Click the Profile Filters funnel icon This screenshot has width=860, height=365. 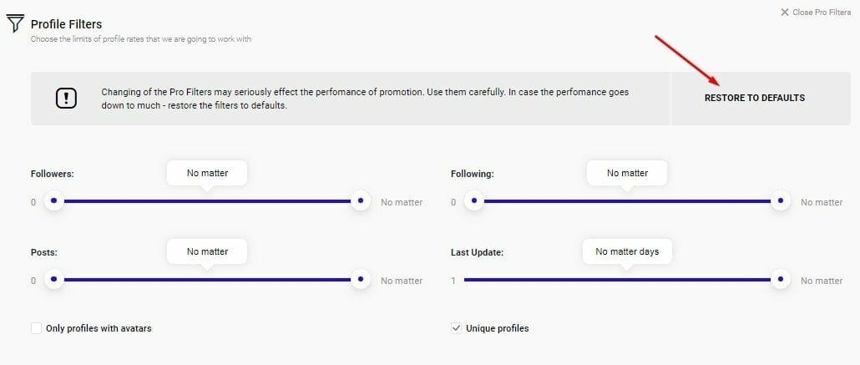pyautogui.click(x=14, y=24)
